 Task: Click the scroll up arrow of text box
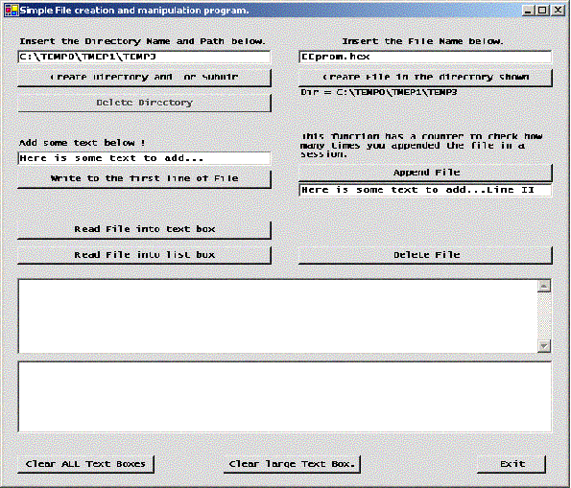tap(544, 286)
